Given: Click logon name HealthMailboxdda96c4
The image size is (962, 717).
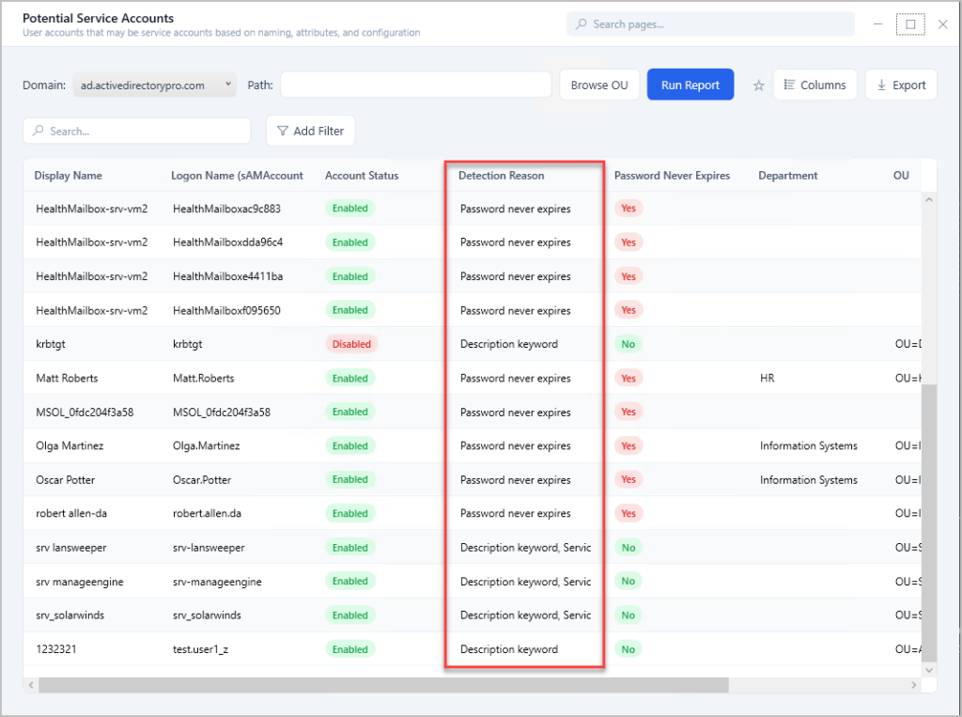Looking at the screenshot, I should pyautogui.click(x=227, y=242).
